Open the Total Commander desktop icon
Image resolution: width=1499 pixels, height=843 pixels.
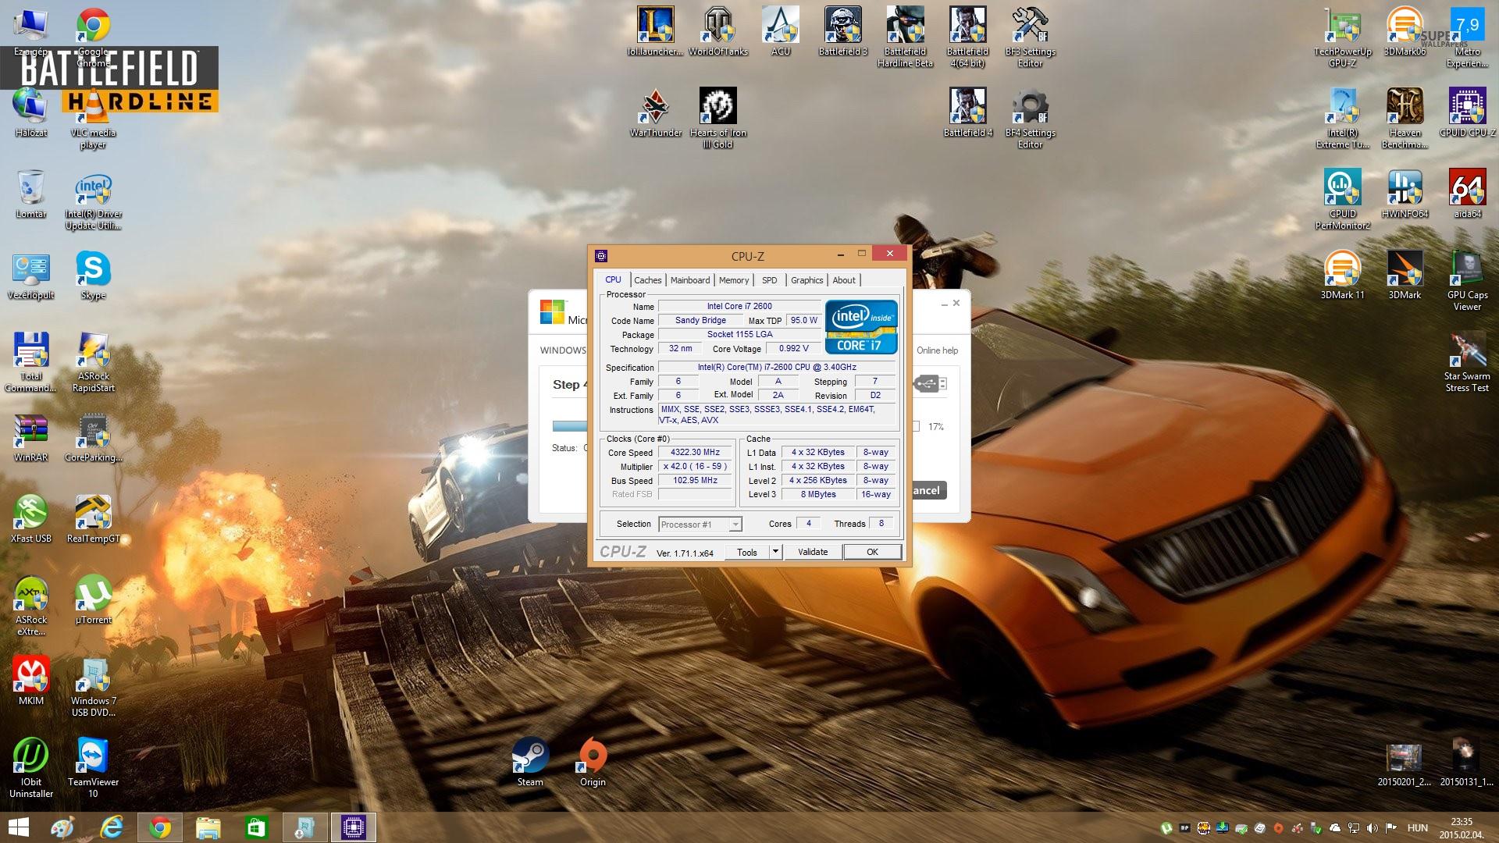(x=31, y=362)
